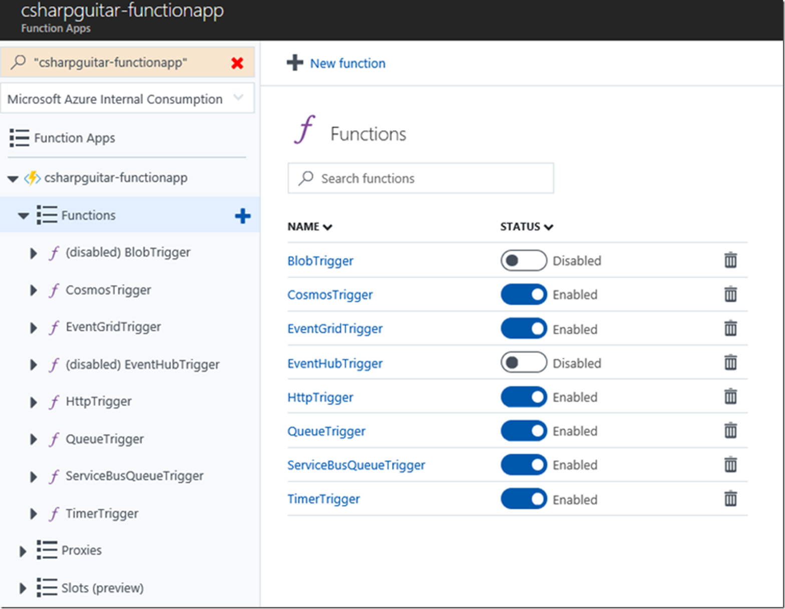Click the magnifier icon in sidebar search
The image size is (785, 609).
point(19,62)
